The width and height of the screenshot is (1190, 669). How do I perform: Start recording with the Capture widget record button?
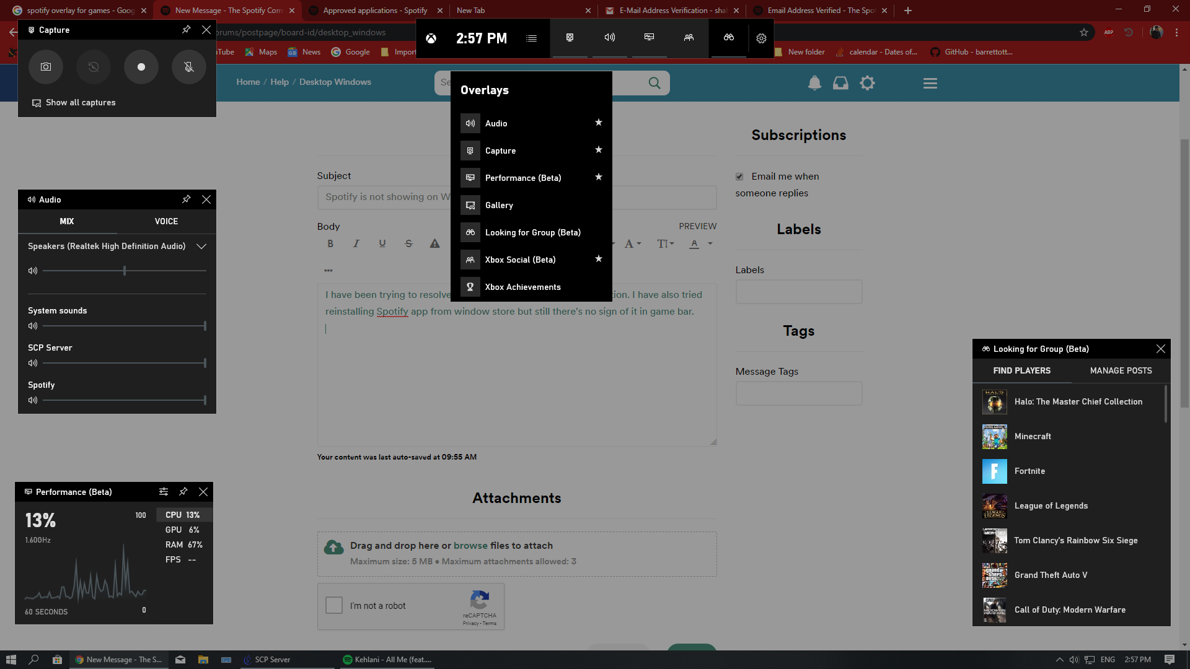click(141, 67)
